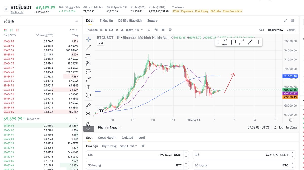This screenshot has width=304, height=170.
Task: Toggle percent scale on chart
Action: [275, 127]
